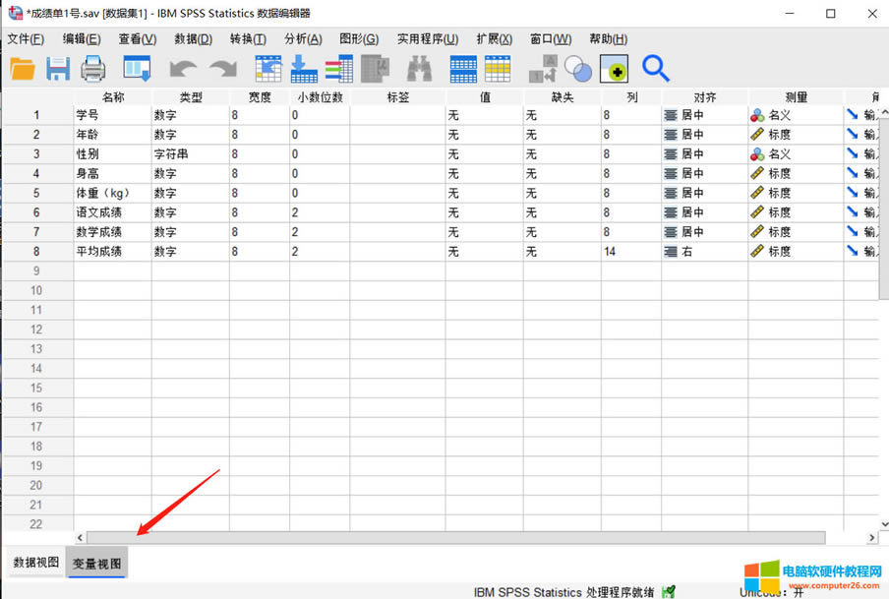Open the measure cell for 性别 row

click(795, 154)
